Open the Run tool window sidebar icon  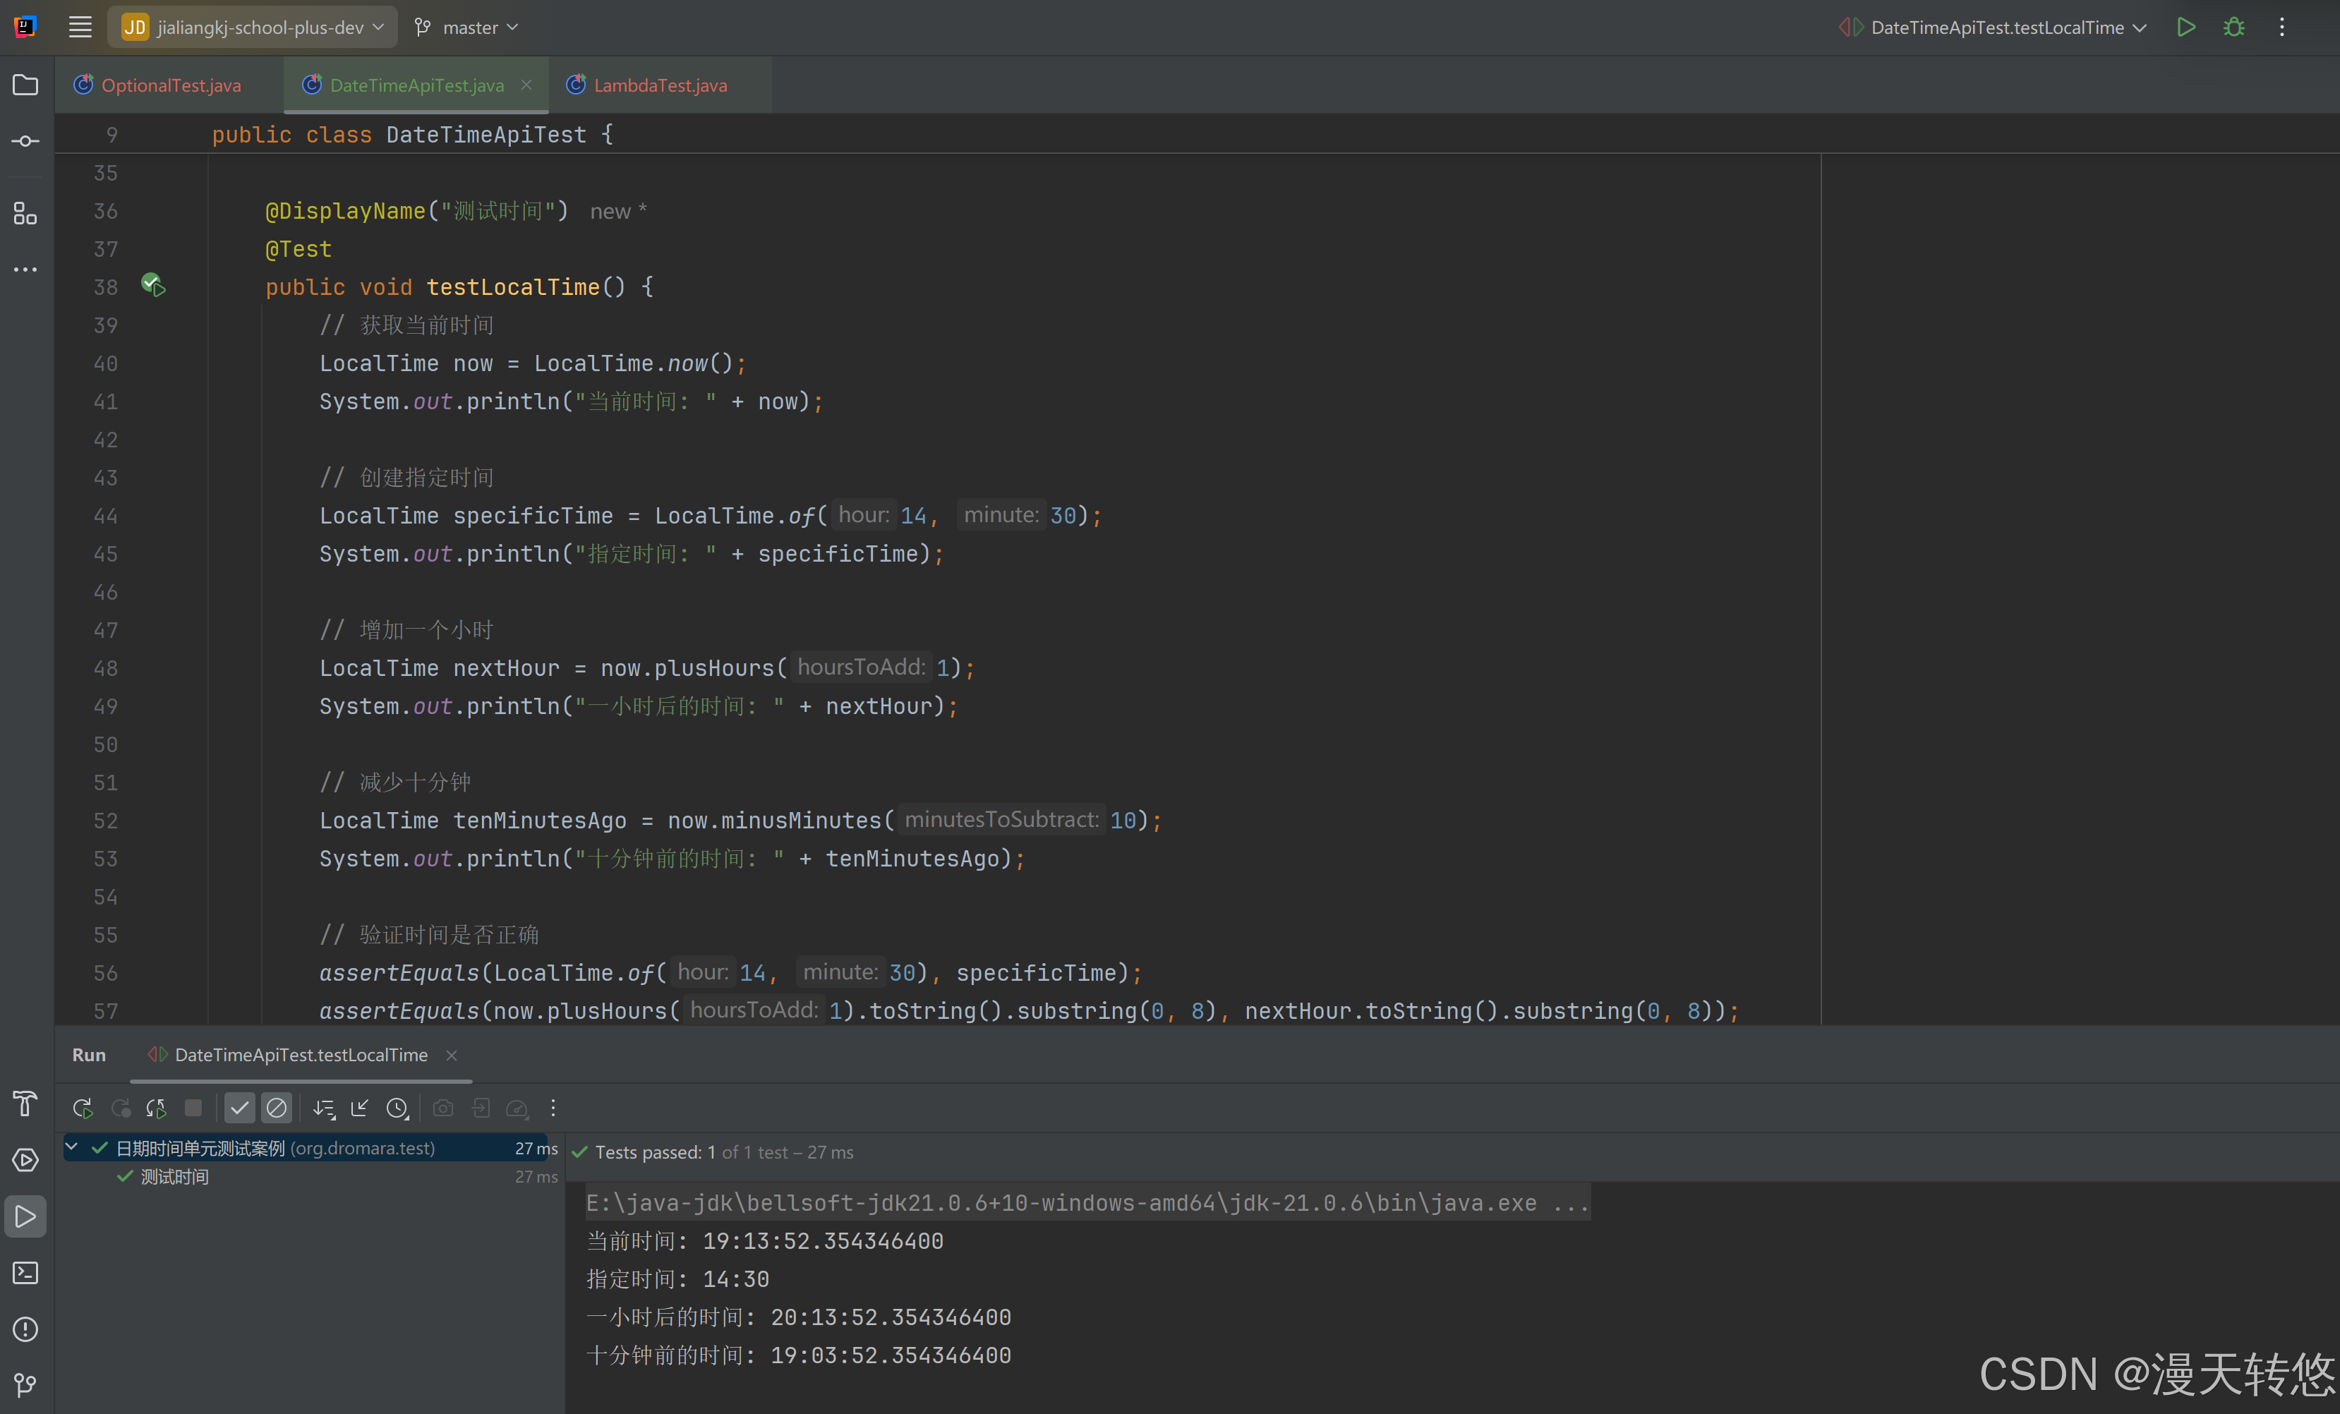coord(25,1216)
